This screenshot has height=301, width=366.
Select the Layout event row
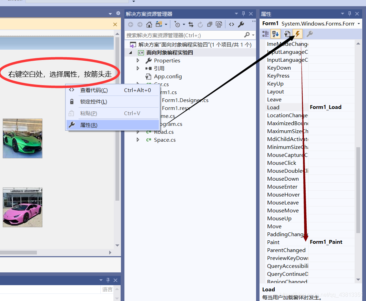point(310,92)
